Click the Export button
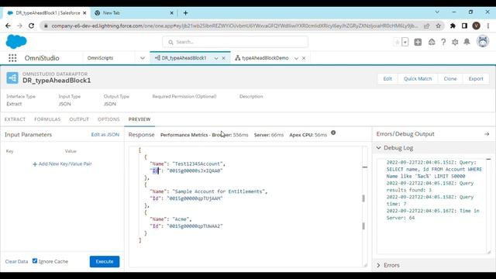Screen dimensions: 496x279 pos(476,79)
